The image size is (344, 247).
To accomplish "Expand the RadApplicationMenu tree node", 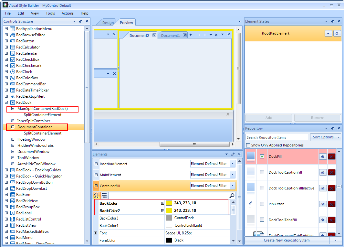I will 6,28.
